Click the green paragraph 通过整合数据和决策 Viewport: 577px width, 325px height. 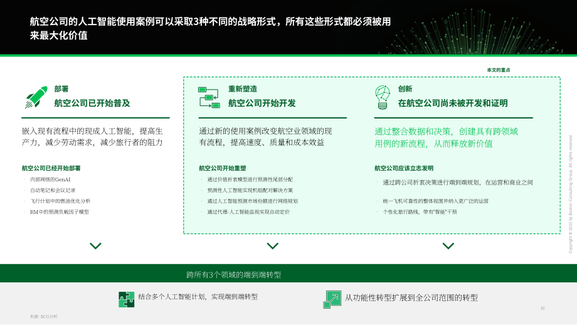click(x=446, y=137)
